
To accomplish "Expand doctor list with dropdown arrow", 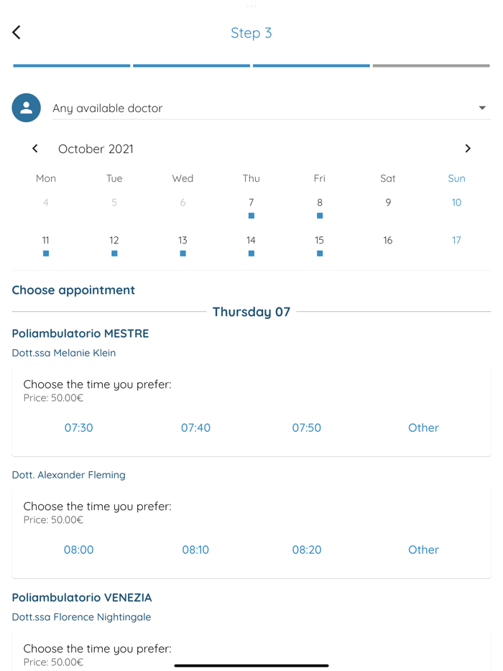I will (x=482, y=108).
